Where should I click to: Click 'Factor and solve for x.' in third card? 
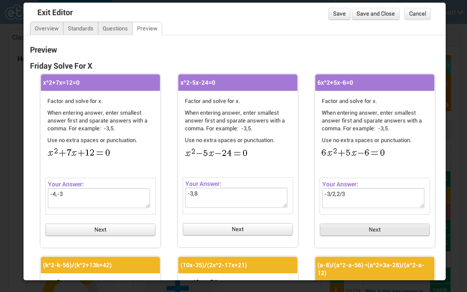click(349, 101)
